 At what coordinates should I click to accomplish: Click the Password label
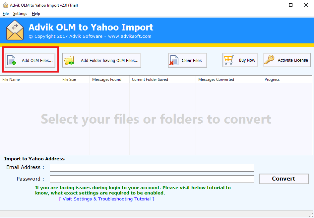coord(30,179)
